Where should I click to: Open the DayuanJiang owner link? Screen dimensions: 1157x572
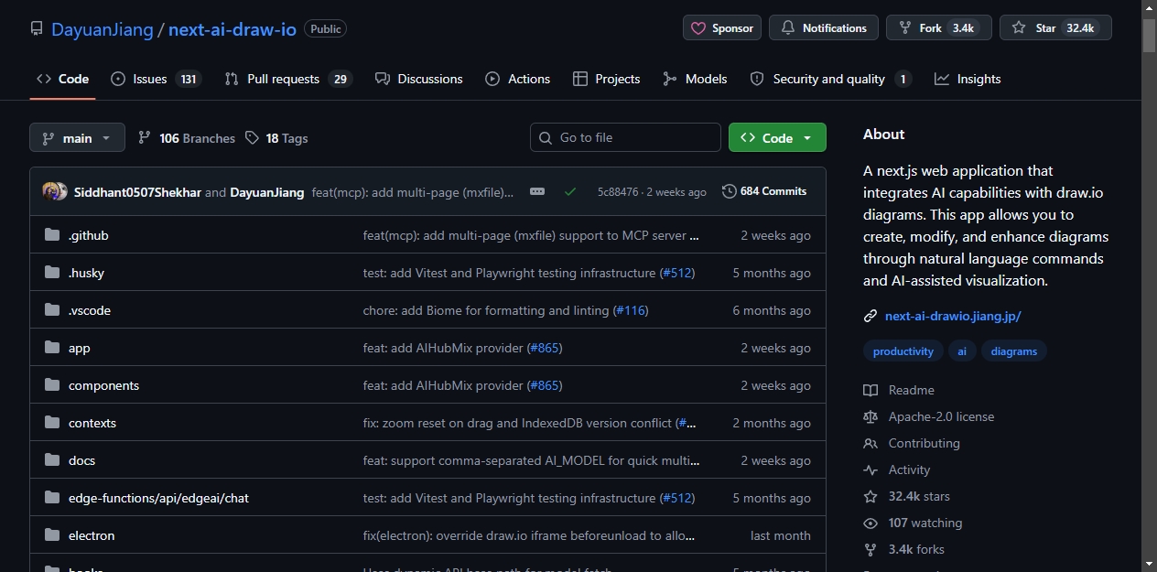click(x=103, y=29)
